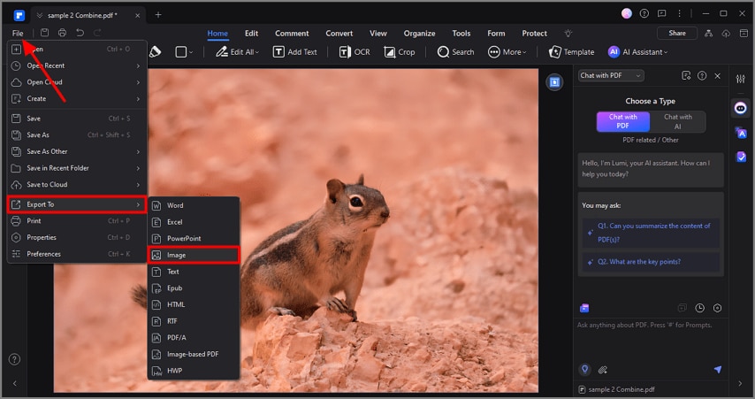The height and width of the screenshot is (399, 755).
Task: Export to Epub format
Action: (194, 288)
